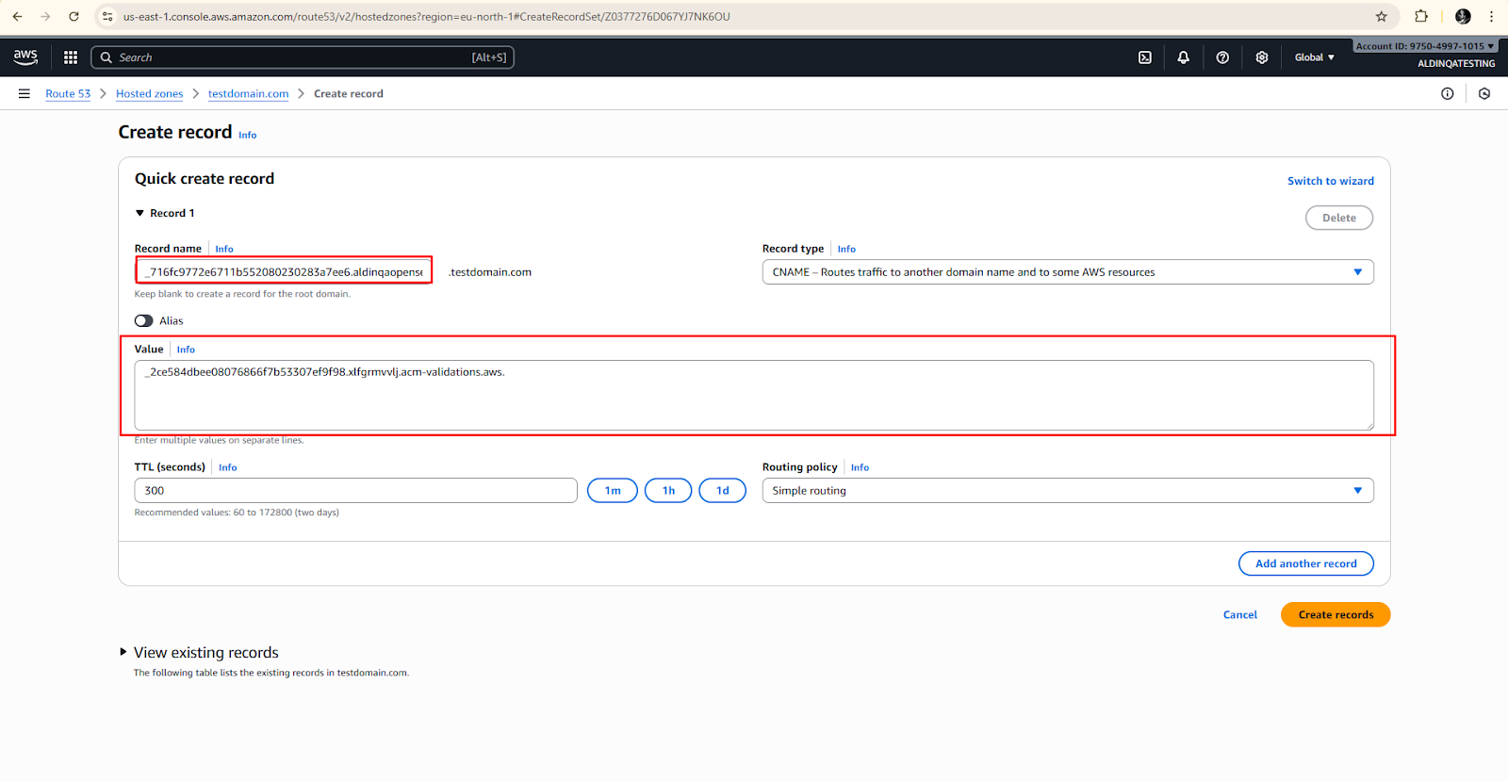Launch AWS CloudShell from top bar

point(1144,57)
